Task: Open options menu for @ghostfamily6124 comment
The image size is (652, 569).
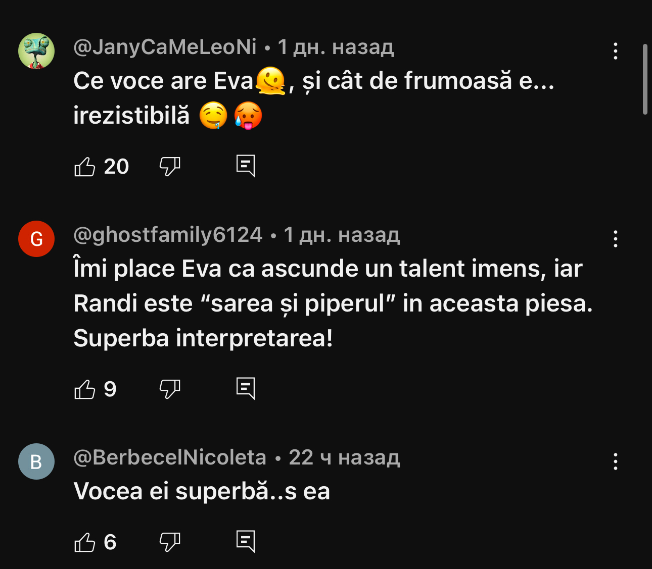Action: 615,239
